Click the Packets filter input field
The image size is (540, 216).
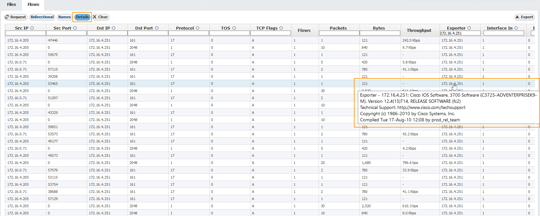click(339, 33)
